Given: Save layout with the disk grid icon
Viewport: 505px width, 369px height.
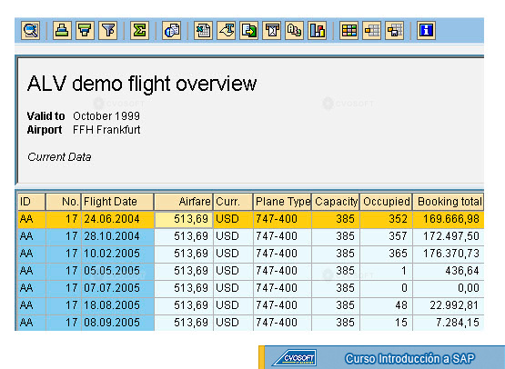Looking at the screenshot, I should 395,31.
